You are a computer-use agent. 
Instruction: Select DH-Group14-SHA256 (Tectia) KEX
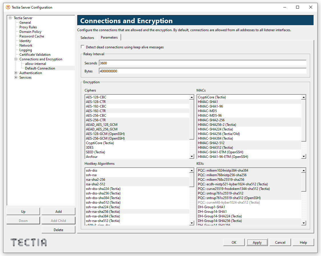[x=249, y=221]
